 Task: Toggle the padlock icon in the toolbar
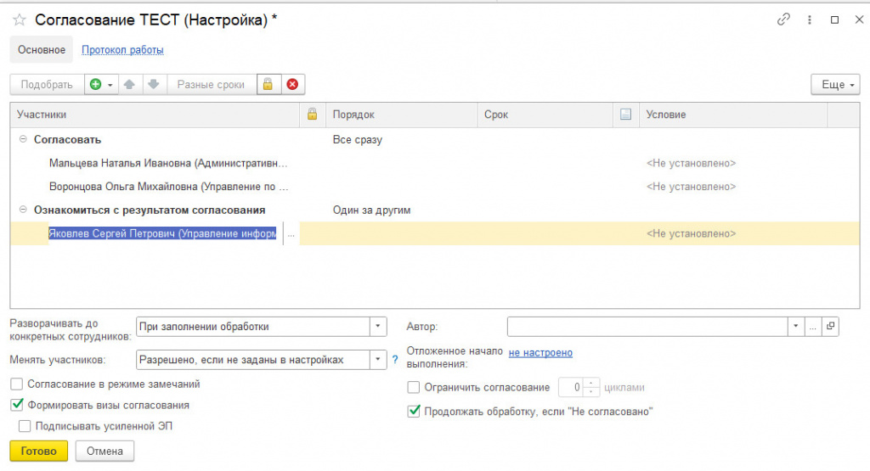pos(268,84)
